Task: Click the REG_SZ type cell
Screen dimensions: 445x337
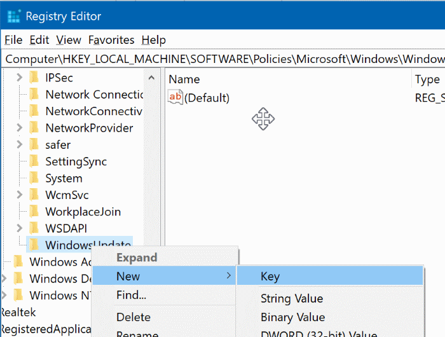Action: pos(430,98)
